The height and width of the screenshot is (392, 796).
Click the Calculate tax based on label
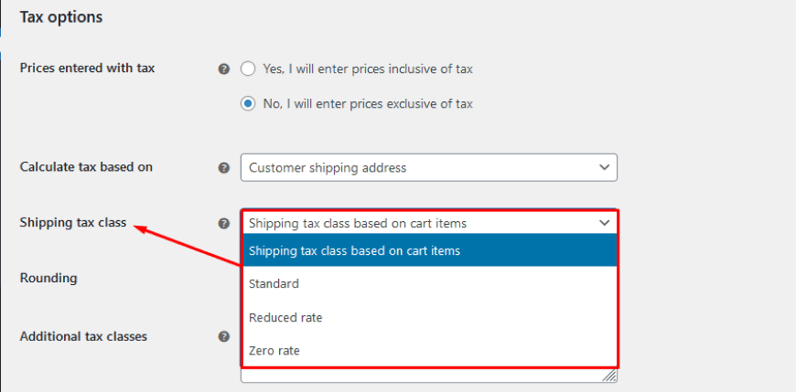86,166
